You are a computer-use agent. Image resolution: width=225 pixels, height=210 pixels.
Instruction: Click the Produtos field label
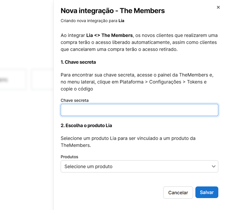[69, 157]
